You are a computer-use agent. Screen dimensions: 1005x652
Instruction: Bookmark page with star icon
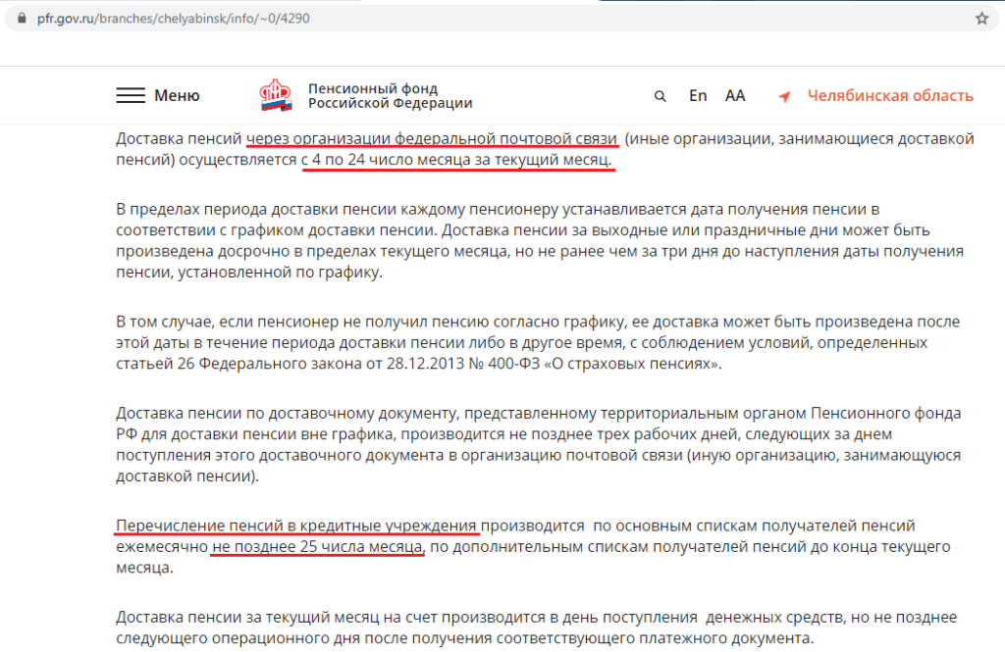tap(981, 19)
